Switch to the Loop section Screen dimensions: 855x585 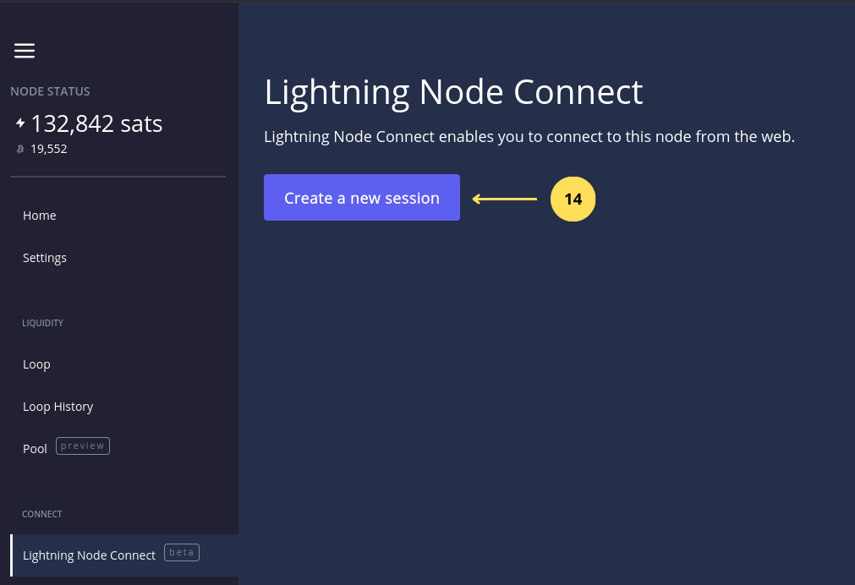[36, 364]
